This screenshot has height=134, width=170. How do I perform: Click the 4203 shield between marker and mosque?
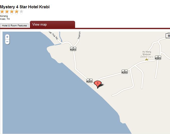click(x=125, y=72)
